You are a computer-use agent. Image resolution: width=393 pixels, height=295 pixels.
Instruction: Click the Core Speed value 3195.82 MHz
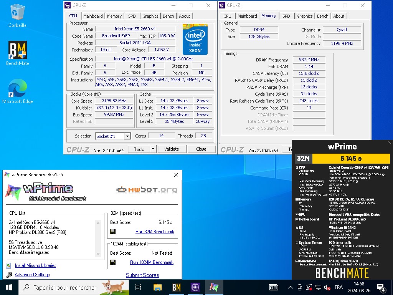(114, 101)
